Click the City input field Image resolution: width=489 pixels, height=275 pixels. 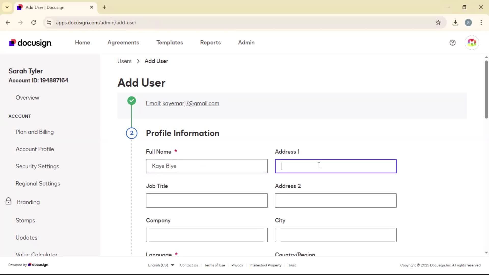coord(336,235)
